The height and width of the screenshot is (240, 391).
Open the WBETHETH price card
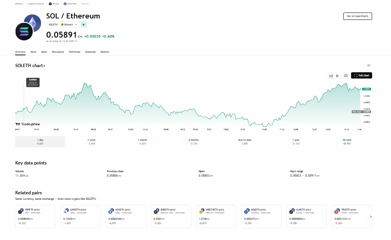tap(216, 216)
